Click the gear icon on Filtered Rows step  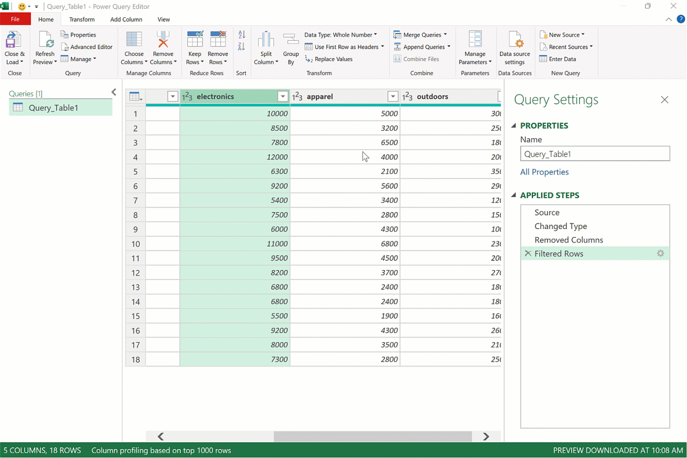click(660, 254)
